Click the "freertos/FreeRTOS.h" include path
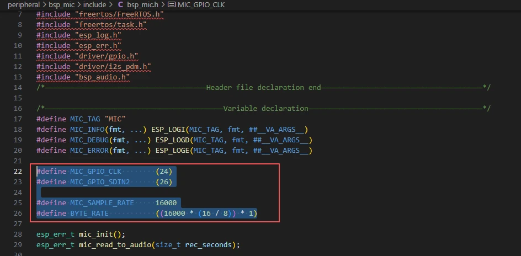 [118, 14]
